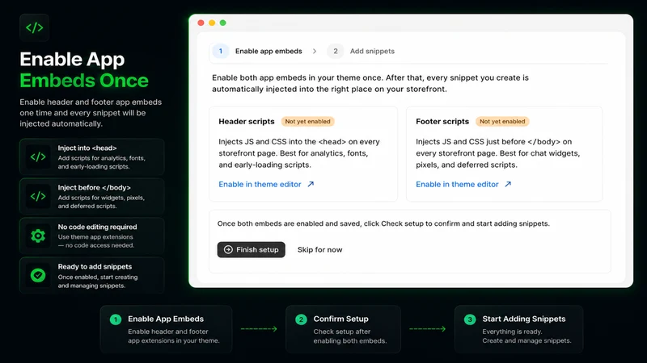Open the Enable app embeds step
Screen dimensions: 647x363
269,51
